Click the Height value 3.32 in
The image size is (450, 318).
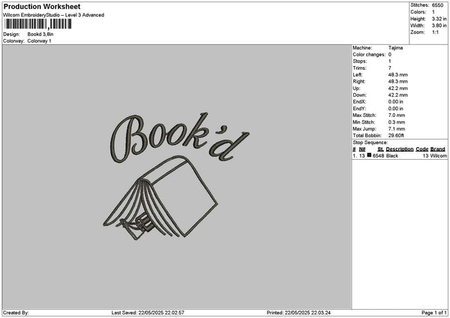[439, 19]
